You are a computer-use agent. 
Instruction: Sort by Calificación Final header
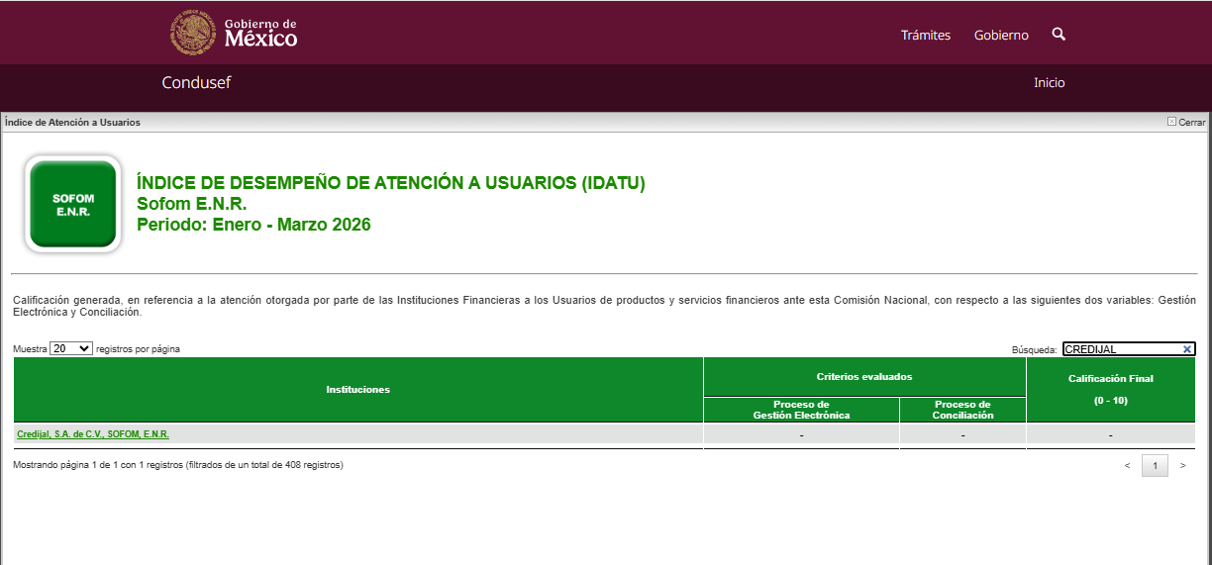(1111, 390)
